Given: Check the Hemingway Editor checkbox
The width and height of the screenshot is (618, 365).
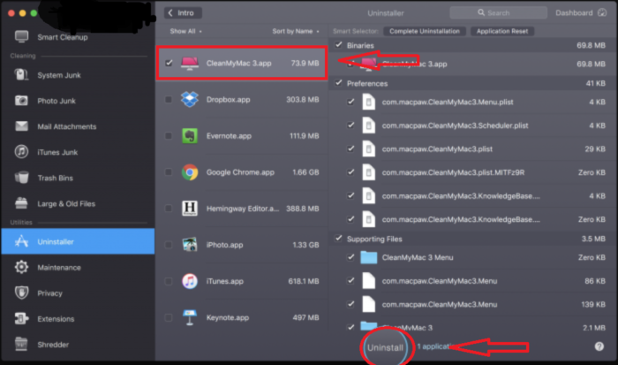Looking at the screenshot, I should tap(169, 209).
